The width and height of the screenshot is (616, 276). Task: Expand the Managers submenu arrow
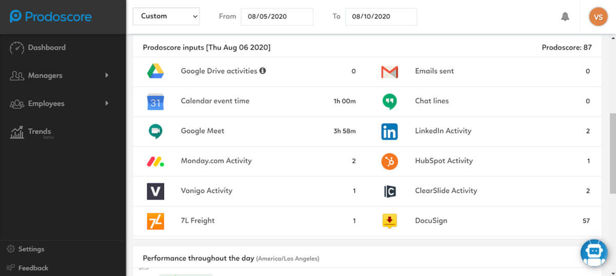click(107, 75)
